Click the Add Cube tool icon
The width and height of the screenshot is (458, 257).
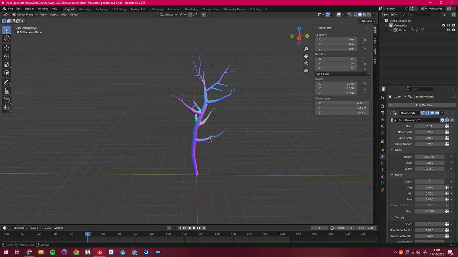[6, 100]
